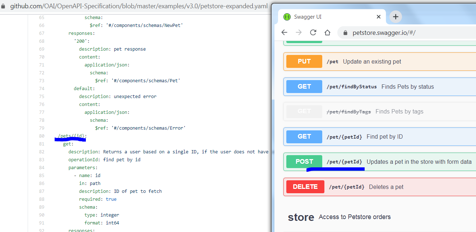Click 'description: pet response' line
The image size is (476, 232).
(x=112, y=49)
